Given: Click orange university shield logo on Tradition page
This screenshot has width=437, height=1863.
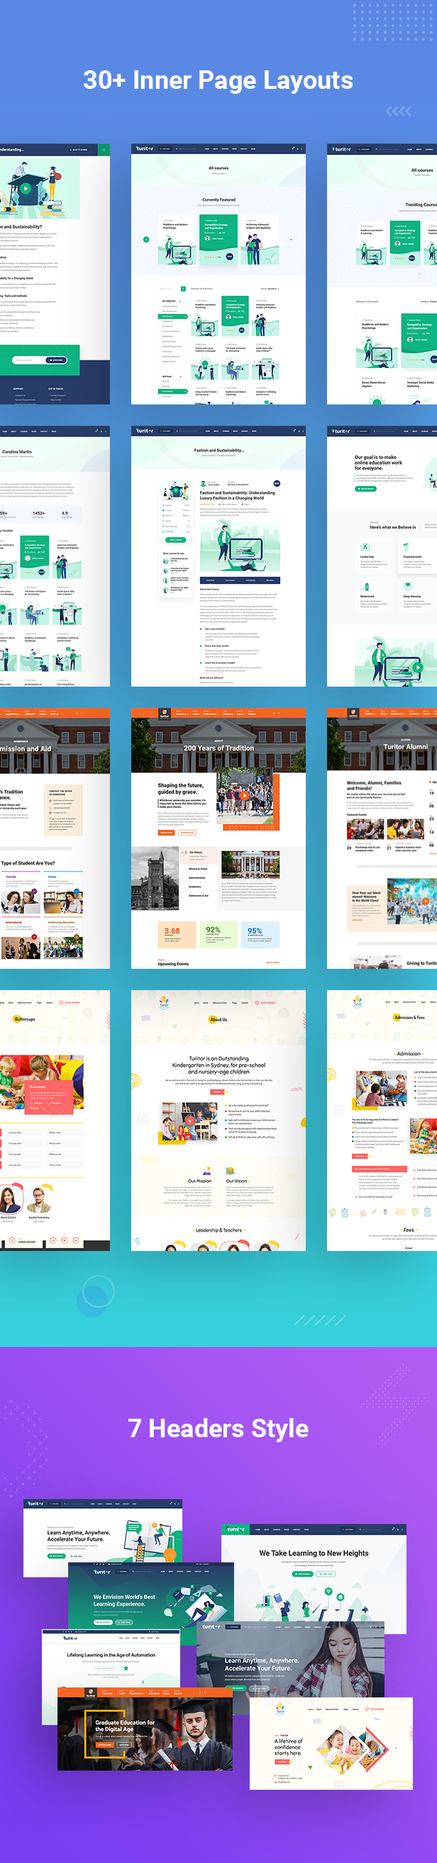Looking at the screenshot, I should click(164, 713).
